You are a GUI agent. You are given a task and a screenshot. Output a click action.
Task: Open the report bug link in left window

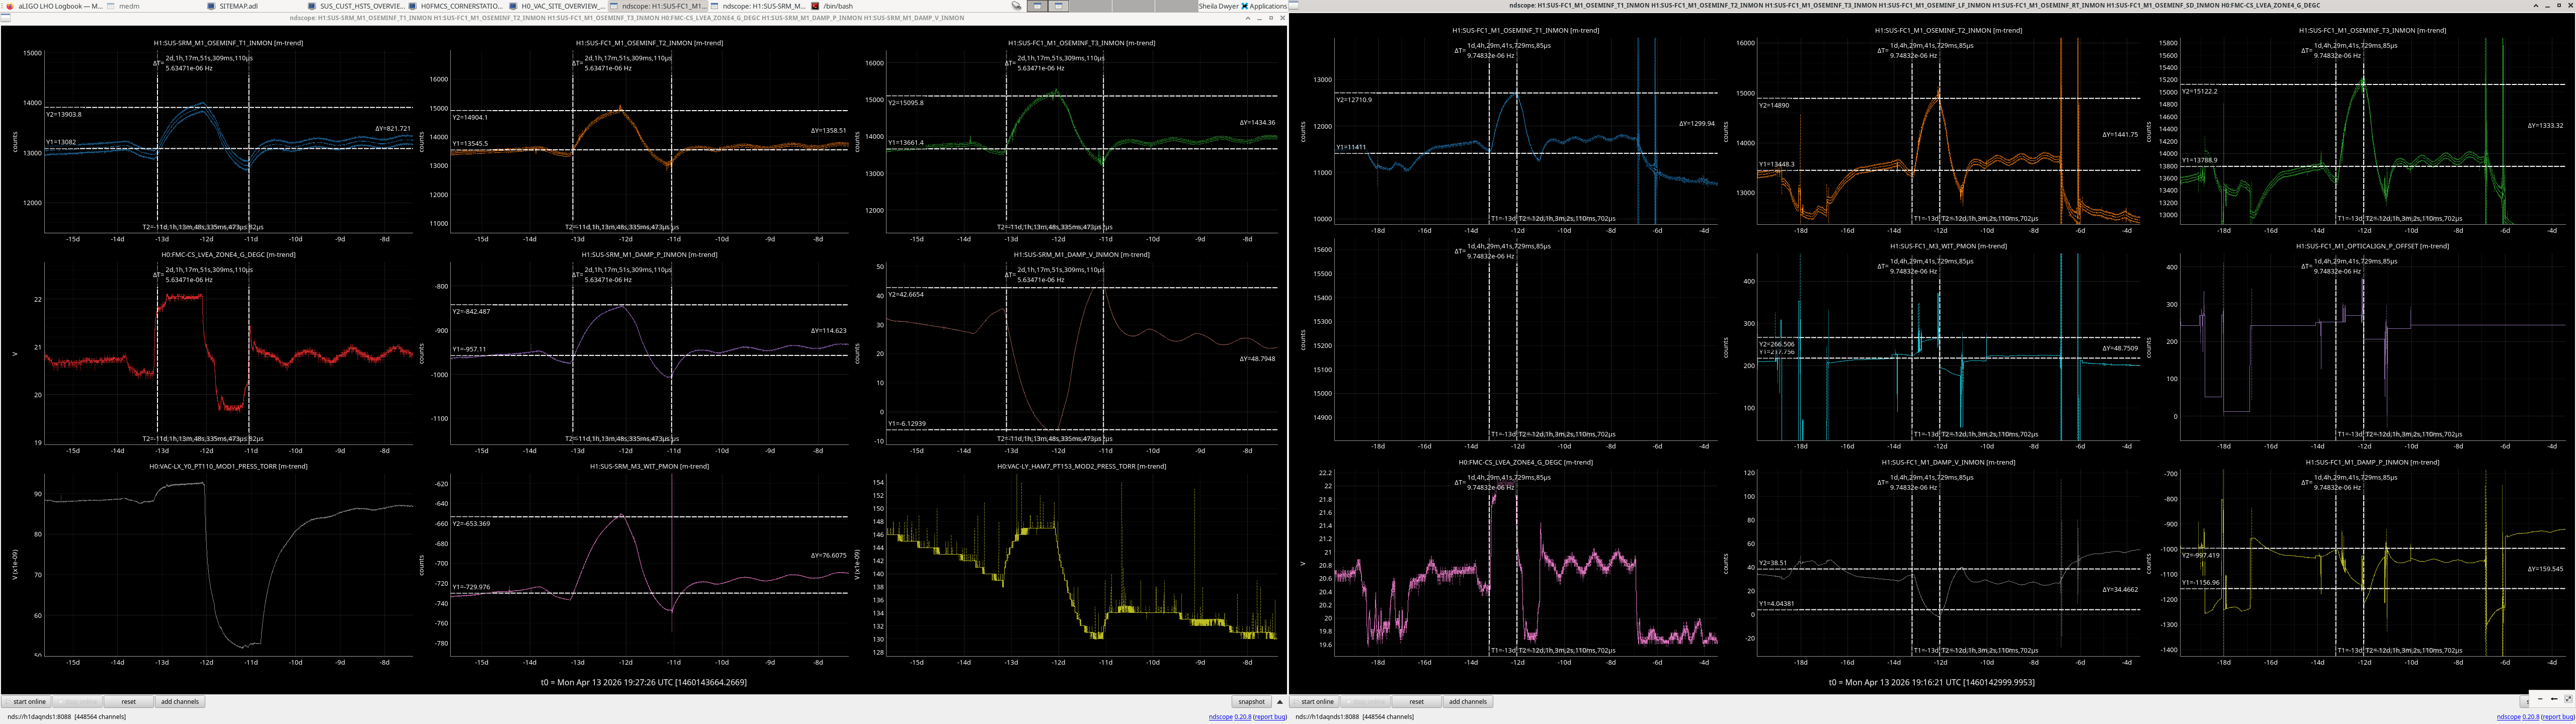(1270, 717)
